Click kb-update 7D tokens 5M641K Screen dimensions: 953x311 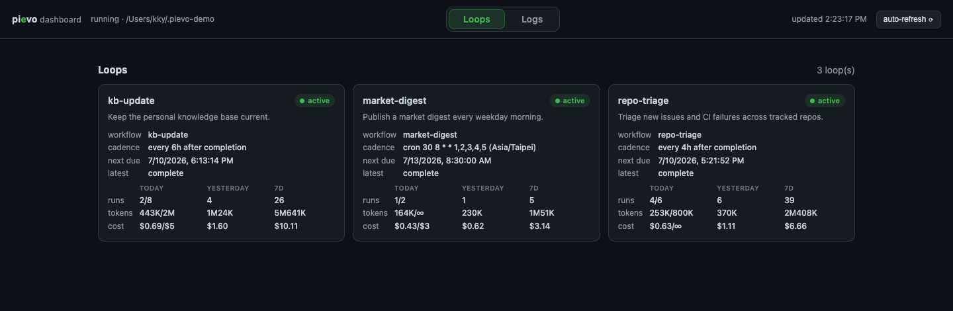coord(290,213)
